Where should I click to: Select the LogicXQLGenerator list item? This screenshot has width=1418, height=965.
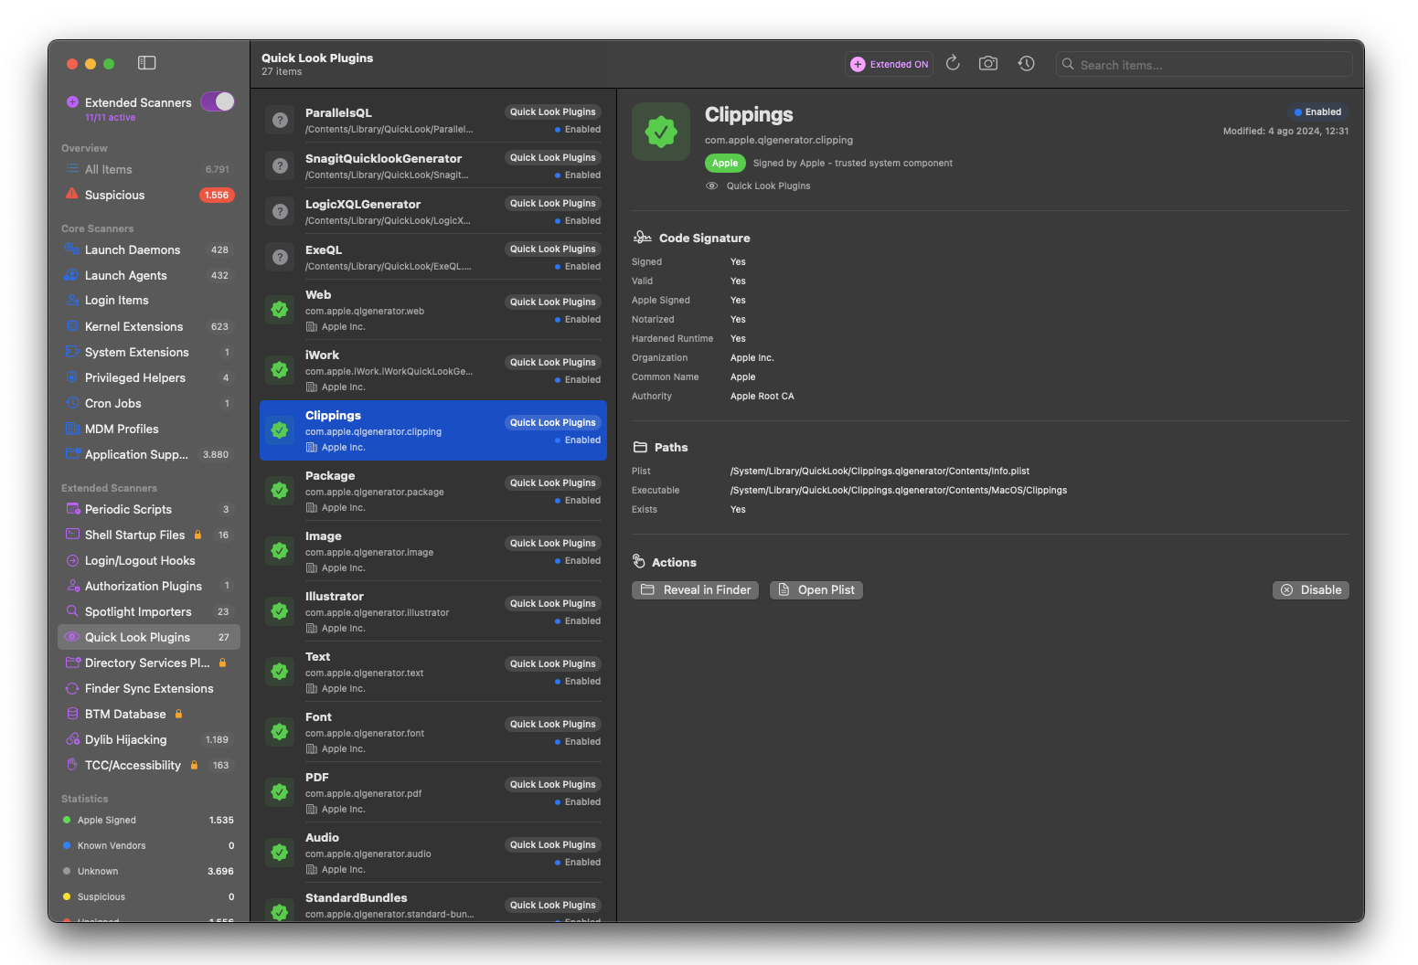433,211
